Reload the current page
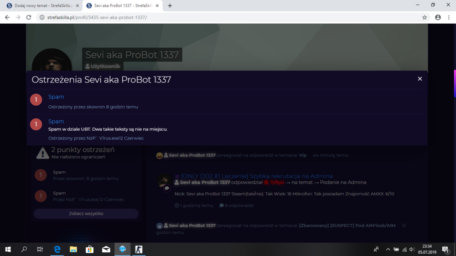The width and height of the screenshot is (456, 256). [28, 17]
